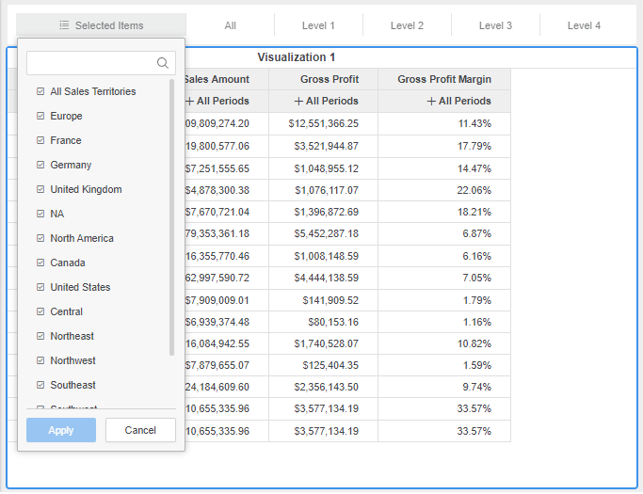Toggle the North America checkbox

[40, 238]
